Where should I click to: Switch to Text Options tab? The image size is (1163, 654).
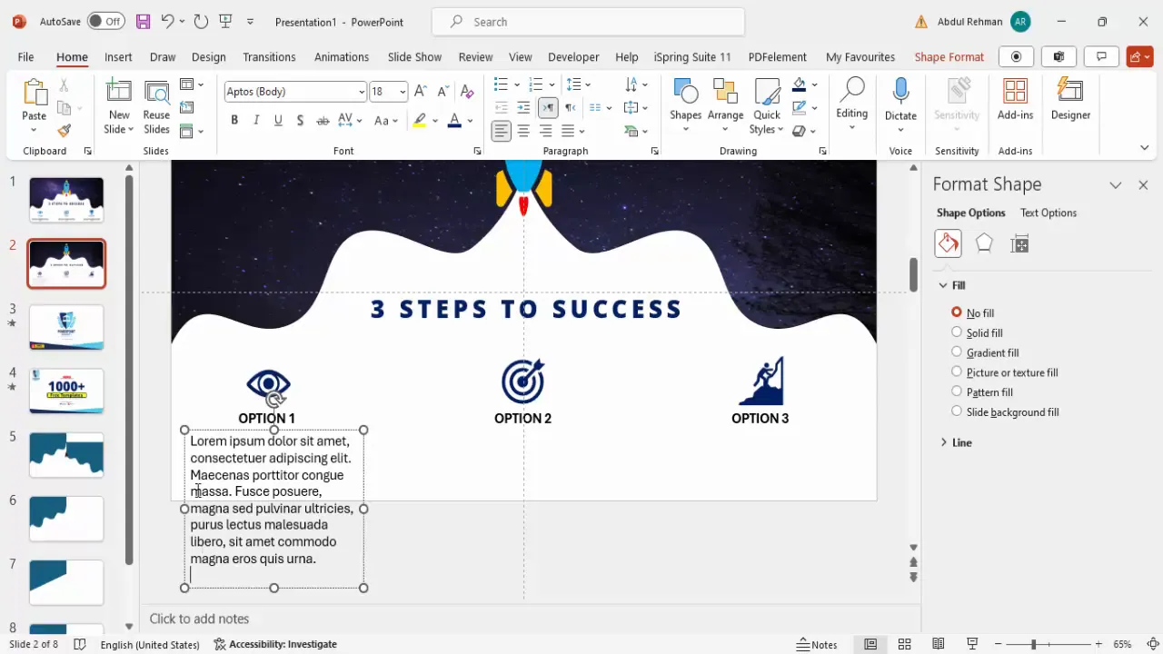1048,213
